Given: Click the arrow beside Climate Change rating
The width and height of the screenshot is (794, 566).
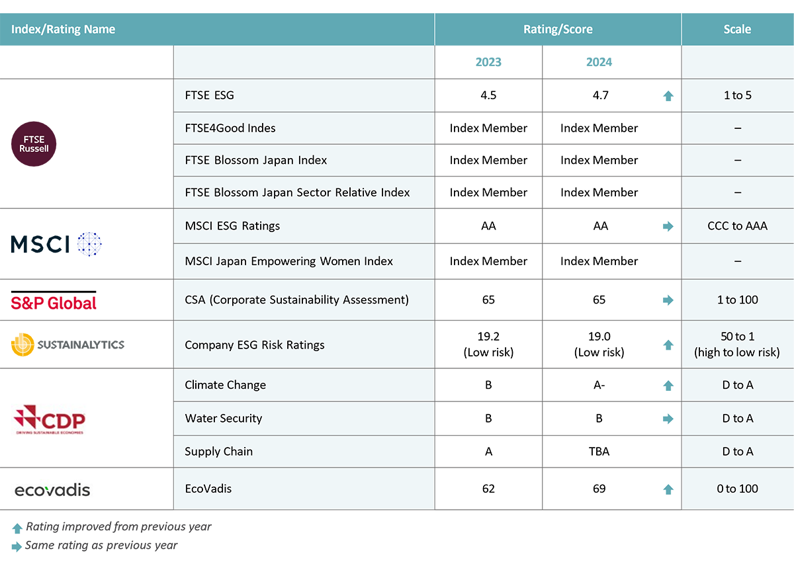Looking at the screenshot, I should pyautogui.click(x=662, y=385).
